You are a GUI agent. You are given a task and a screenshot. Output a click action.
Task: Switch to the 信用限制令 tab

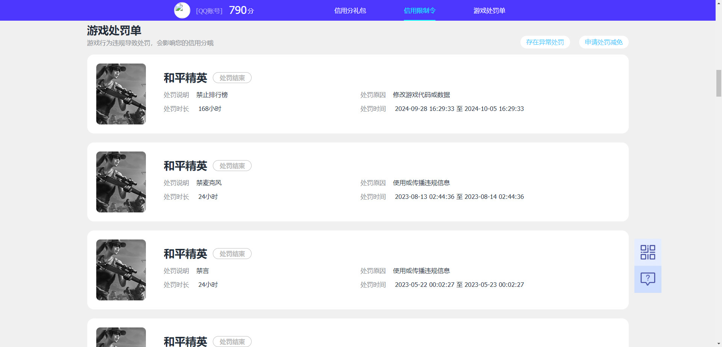pos(420,11)
